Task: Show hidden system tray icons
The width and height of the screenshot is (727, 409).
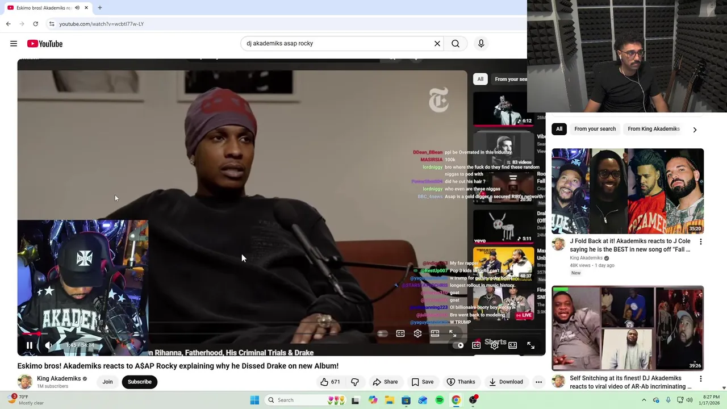Action: tap(644, 400)
